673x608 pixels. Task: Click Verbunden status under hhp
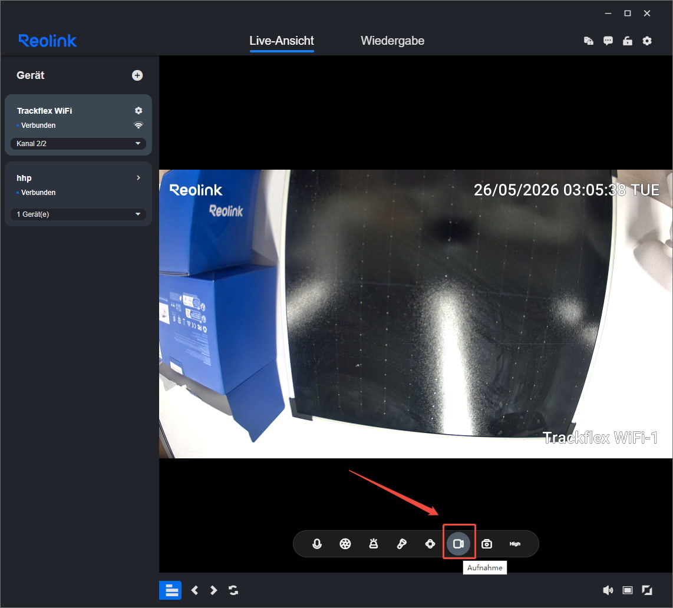pos(38,193)
